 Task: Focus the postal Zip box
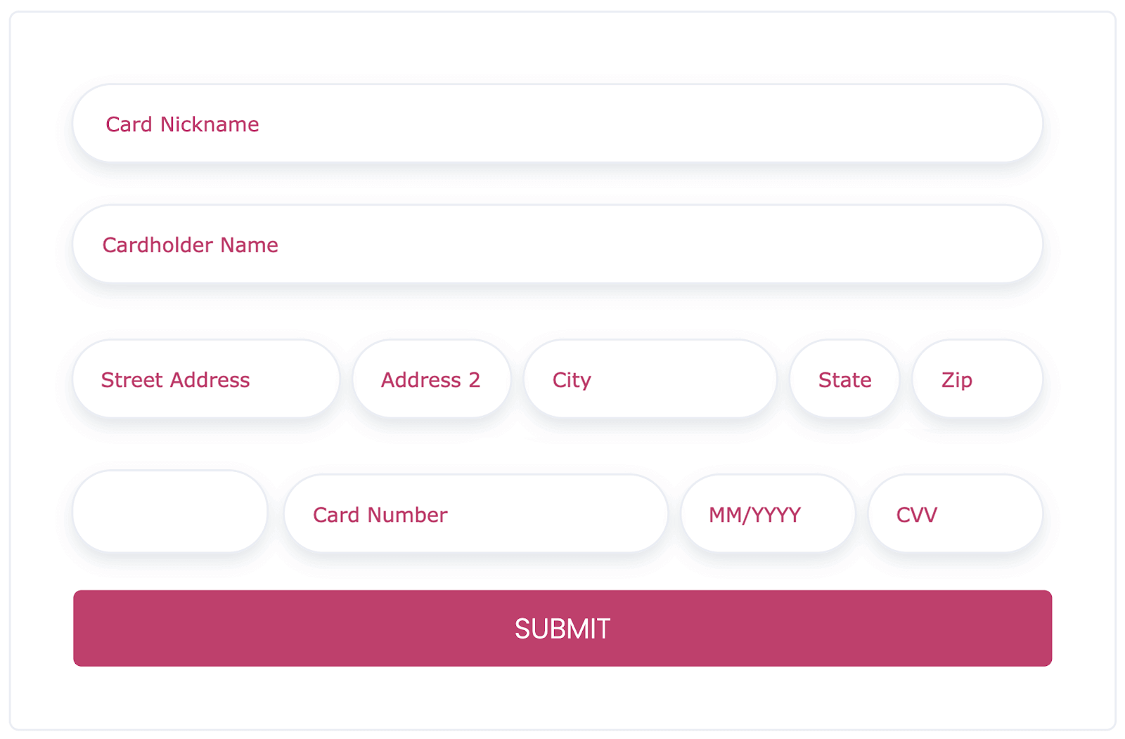point(977,379)
